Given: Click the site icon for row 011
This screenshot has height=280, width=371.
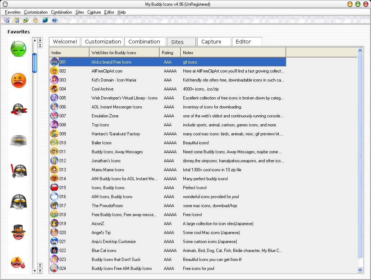Looking at the screenshot, I should point(54,152).
